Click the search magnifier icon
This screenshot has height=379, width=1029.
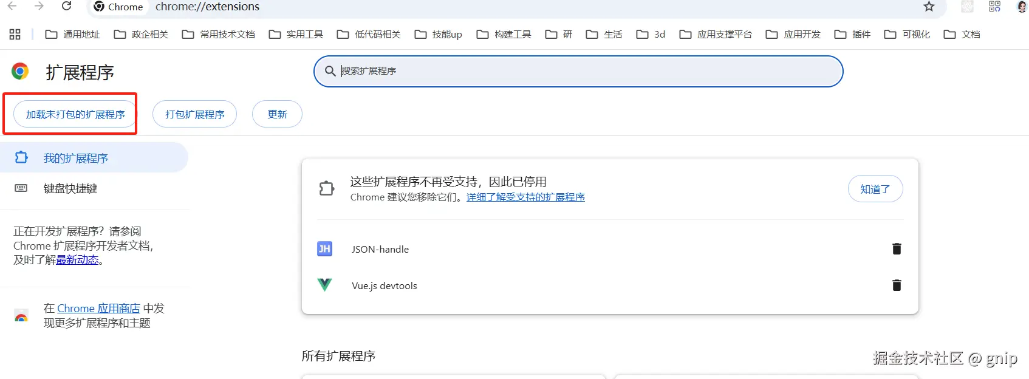330,71
